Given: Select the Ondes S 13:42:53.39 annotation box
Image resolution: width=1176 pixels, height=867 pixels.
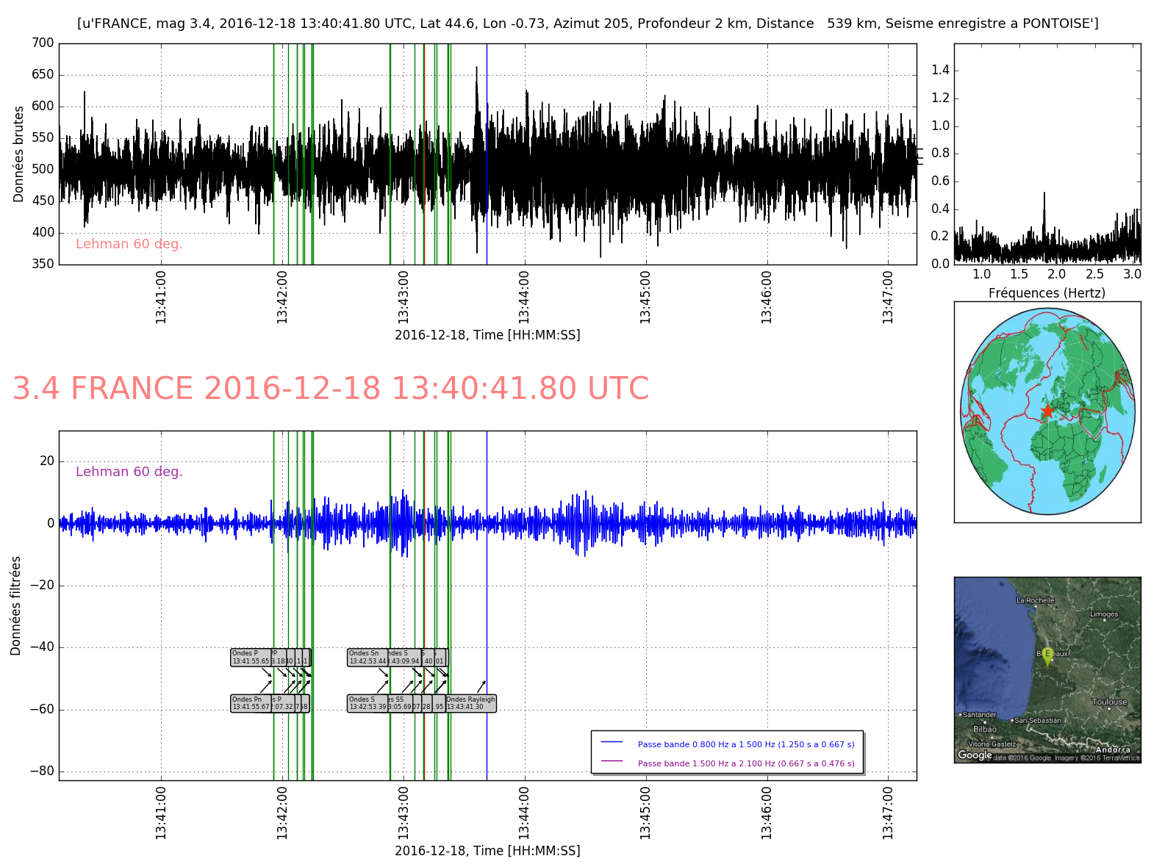Looking at the screenshot, I should 367,703.
